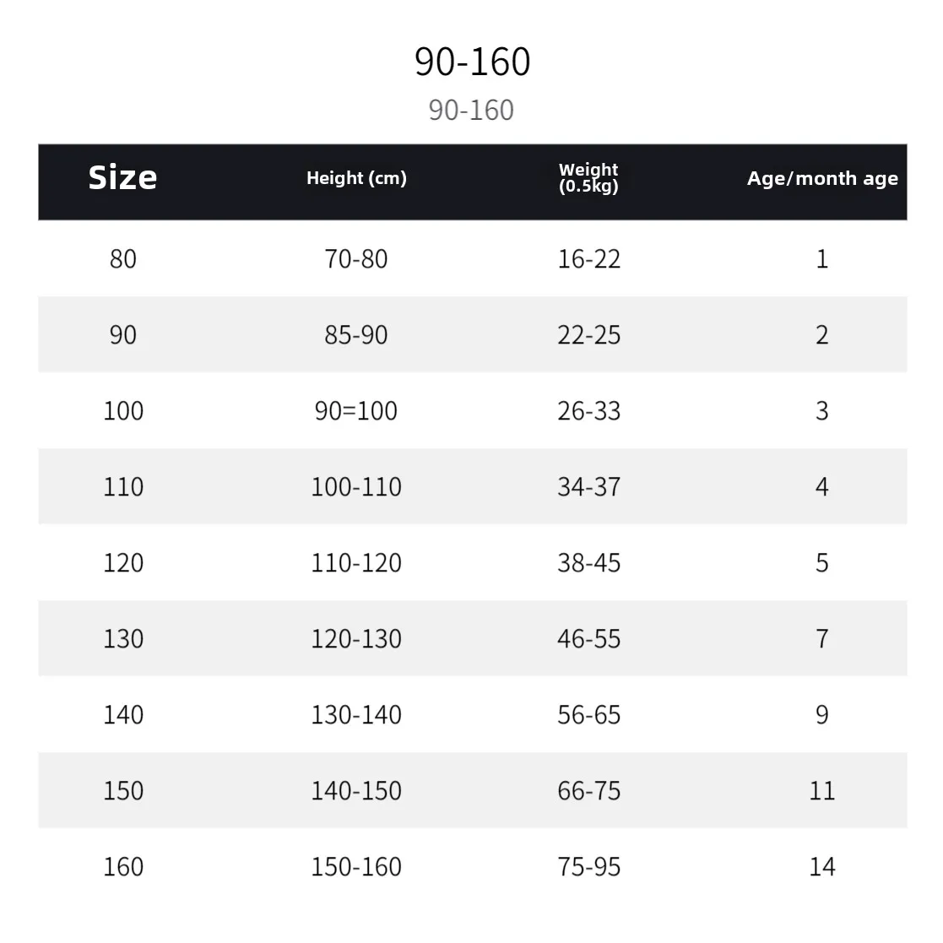Click the 46-55 weight cell
Image resolution: width=943 pixels, height=943 pixels.
tap(588, 639)
